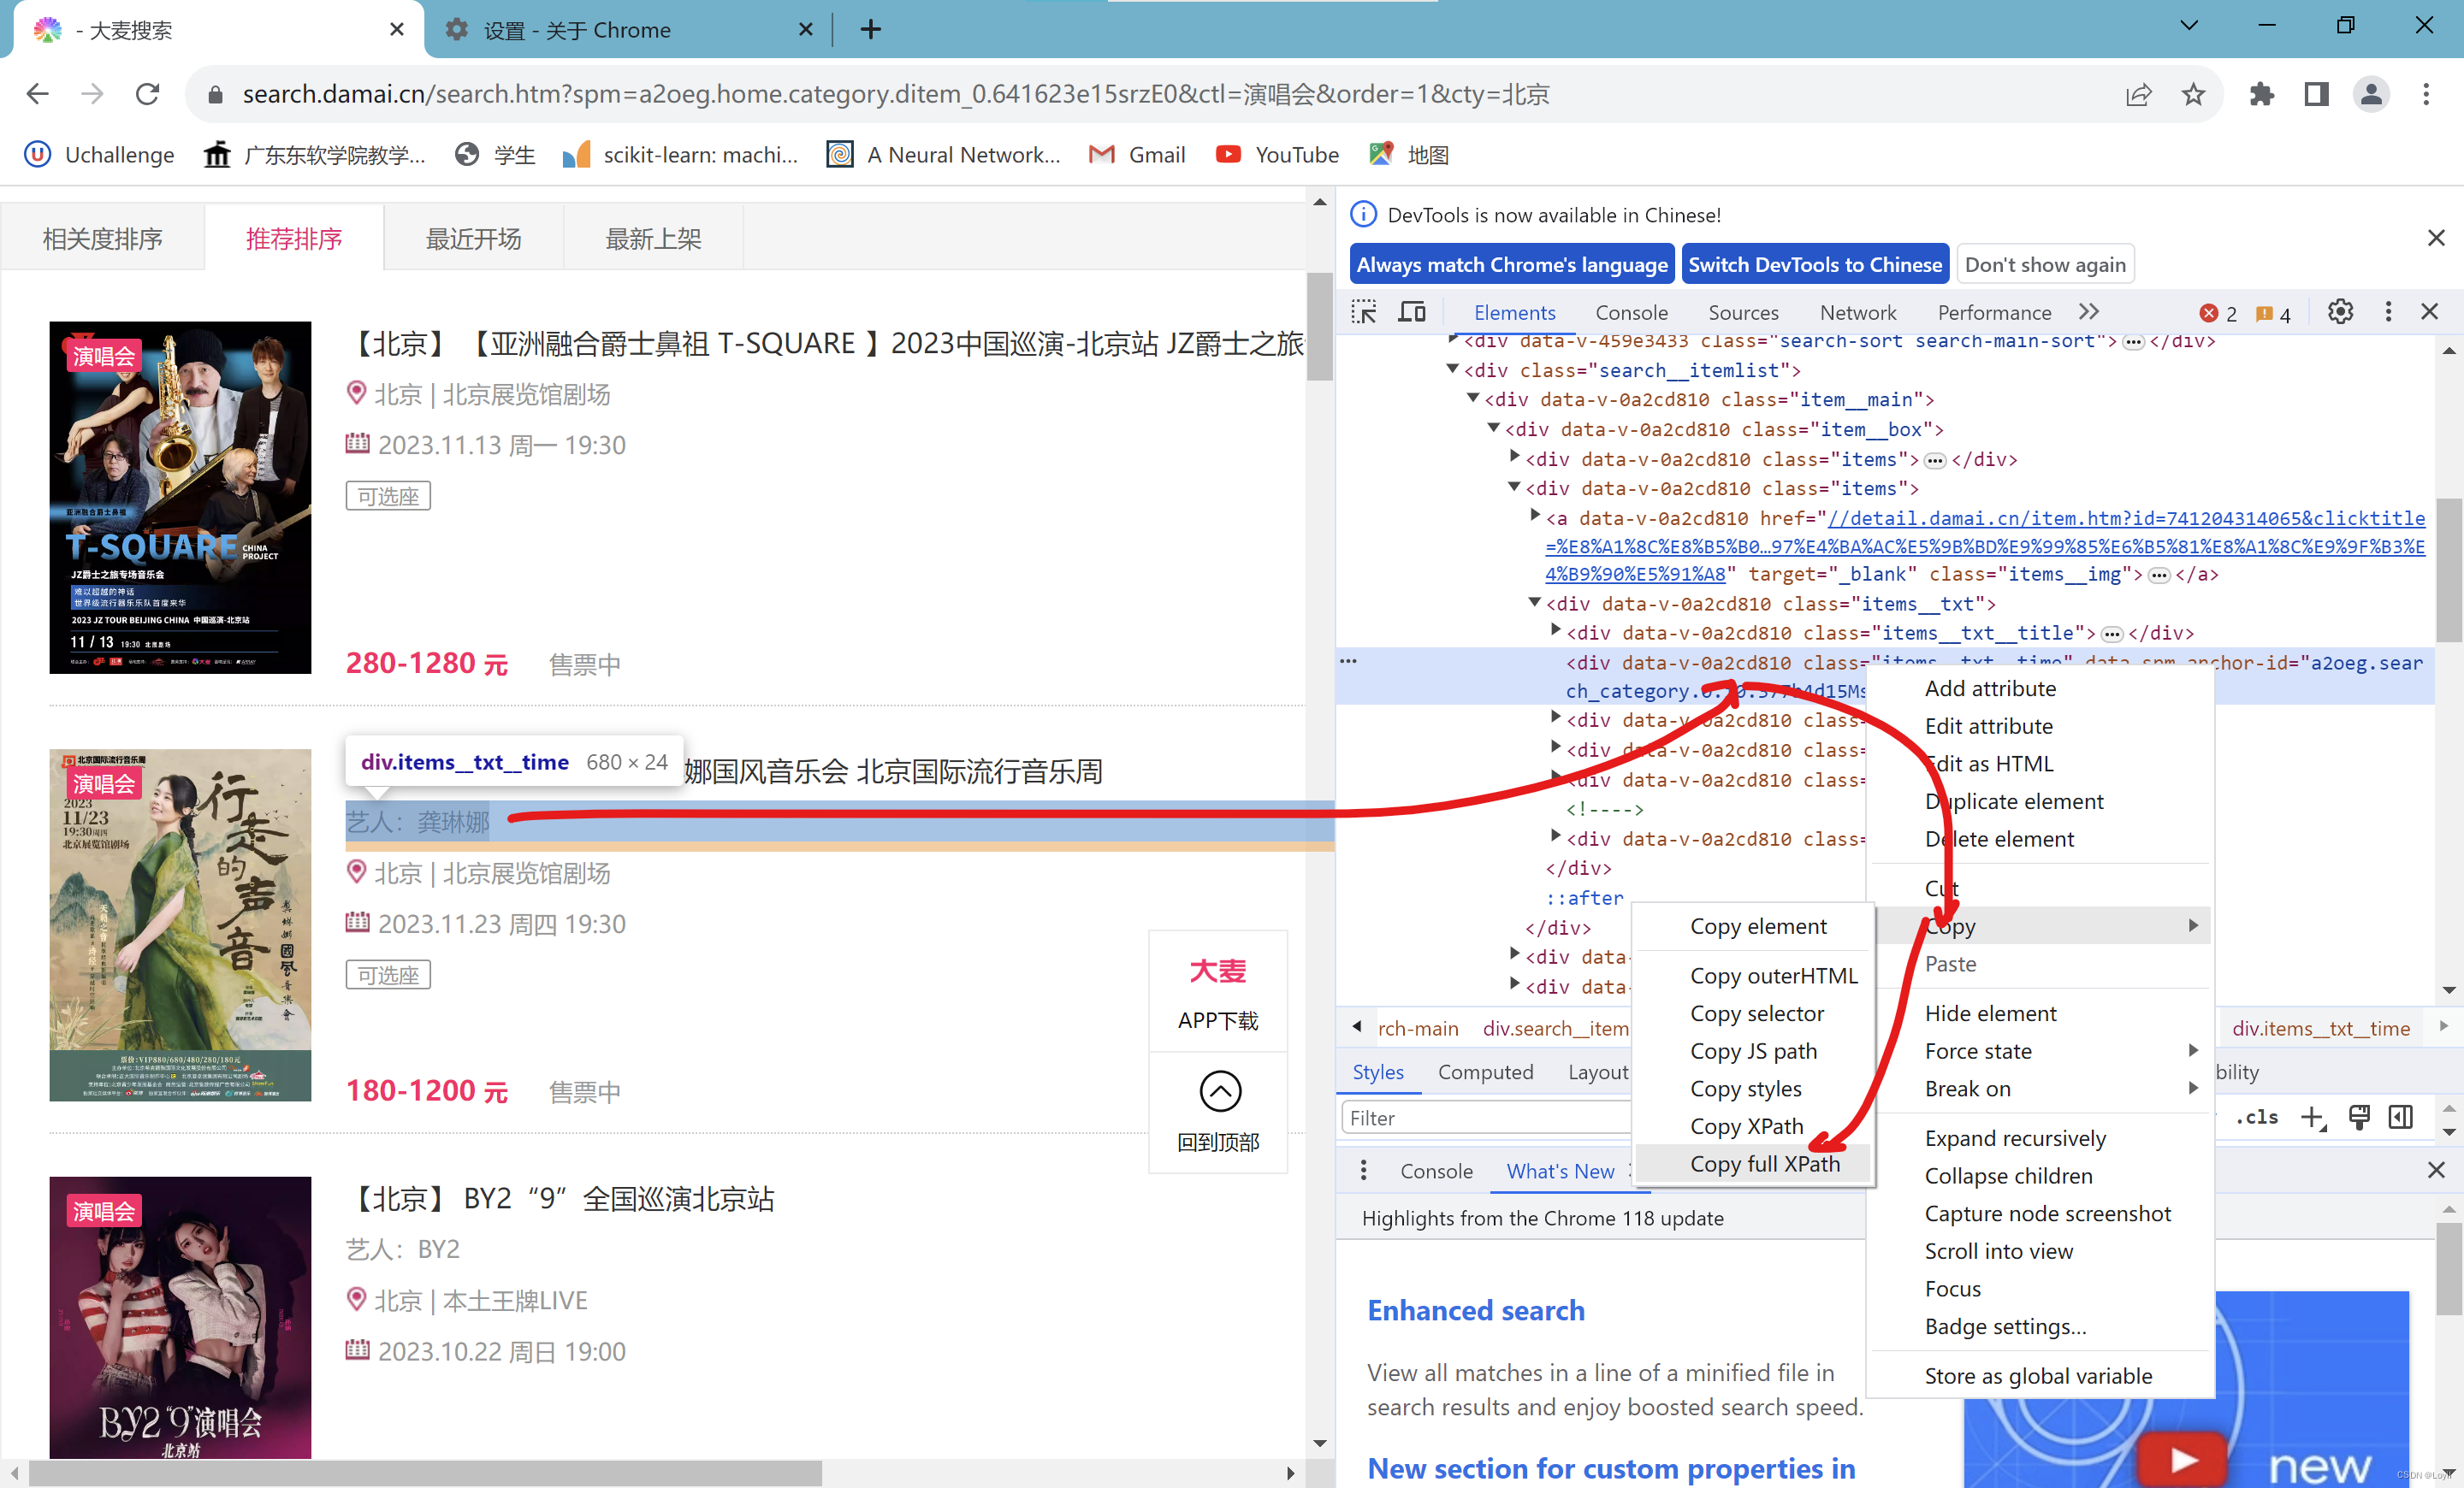Open DevTools three-dot customize menu
The width and height of the screenshot is (2464, 1488).
click(x=2388, y=312)
